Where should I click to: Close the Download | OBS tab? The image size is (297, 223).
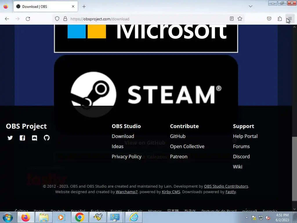point(73,6)
